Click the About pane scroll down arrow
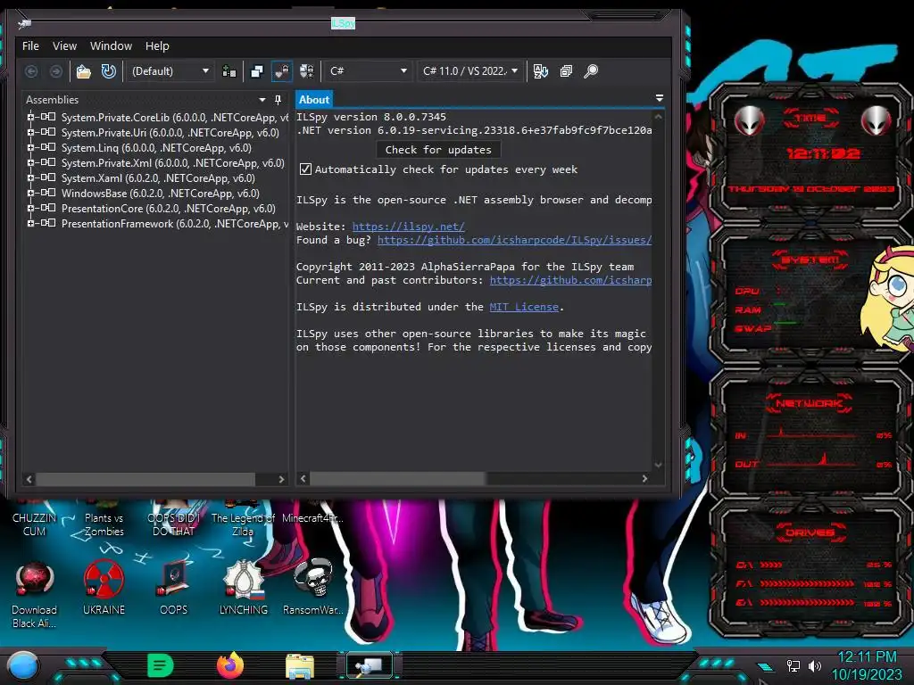This screenshot has width=914, height=685. tap(658, 465)
